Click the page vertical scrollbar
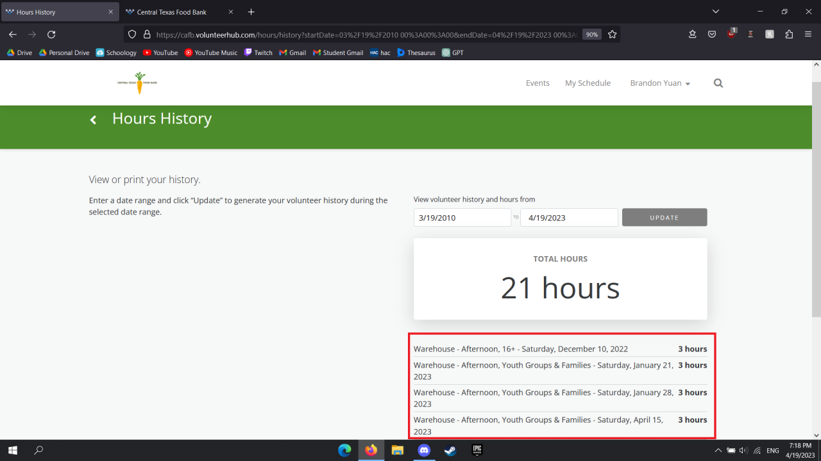 point(817,198)
